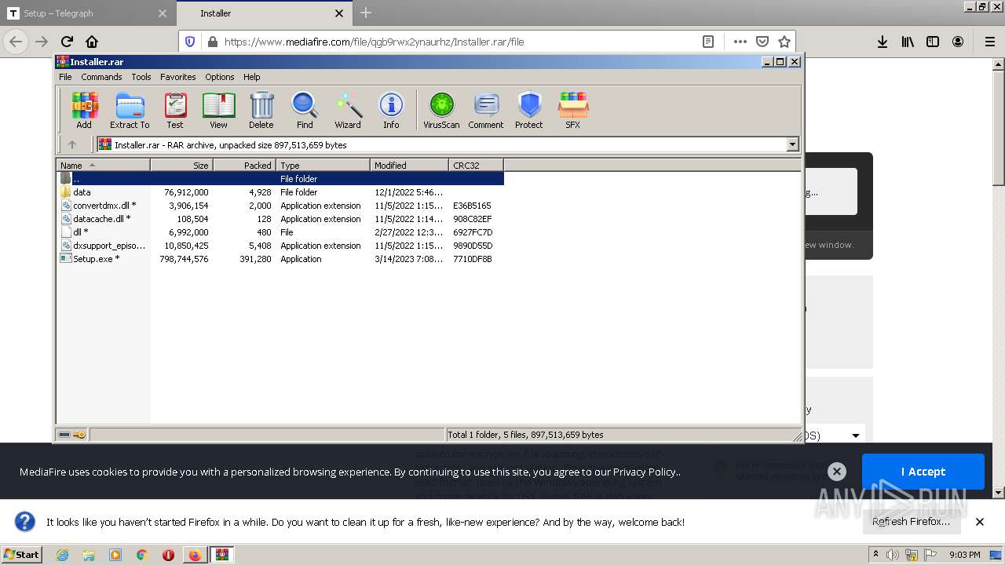Viewport: 1005px width, 565px height.
Task: Accept MediaFire cookies
Action: pos(923,472)
